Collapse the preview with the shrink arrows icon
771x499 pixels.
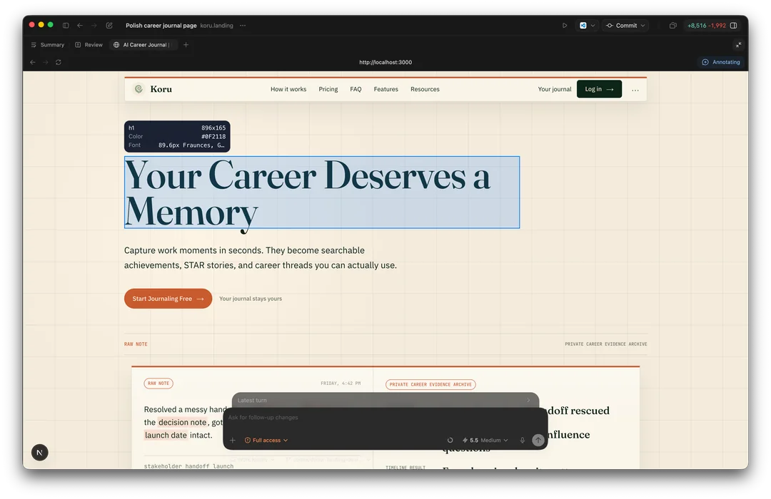coord(738,45)
